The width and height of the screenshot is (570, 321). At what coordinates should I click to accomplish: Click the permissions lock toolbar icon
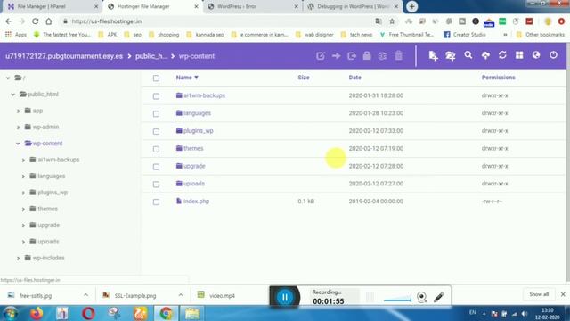[367, 55]
